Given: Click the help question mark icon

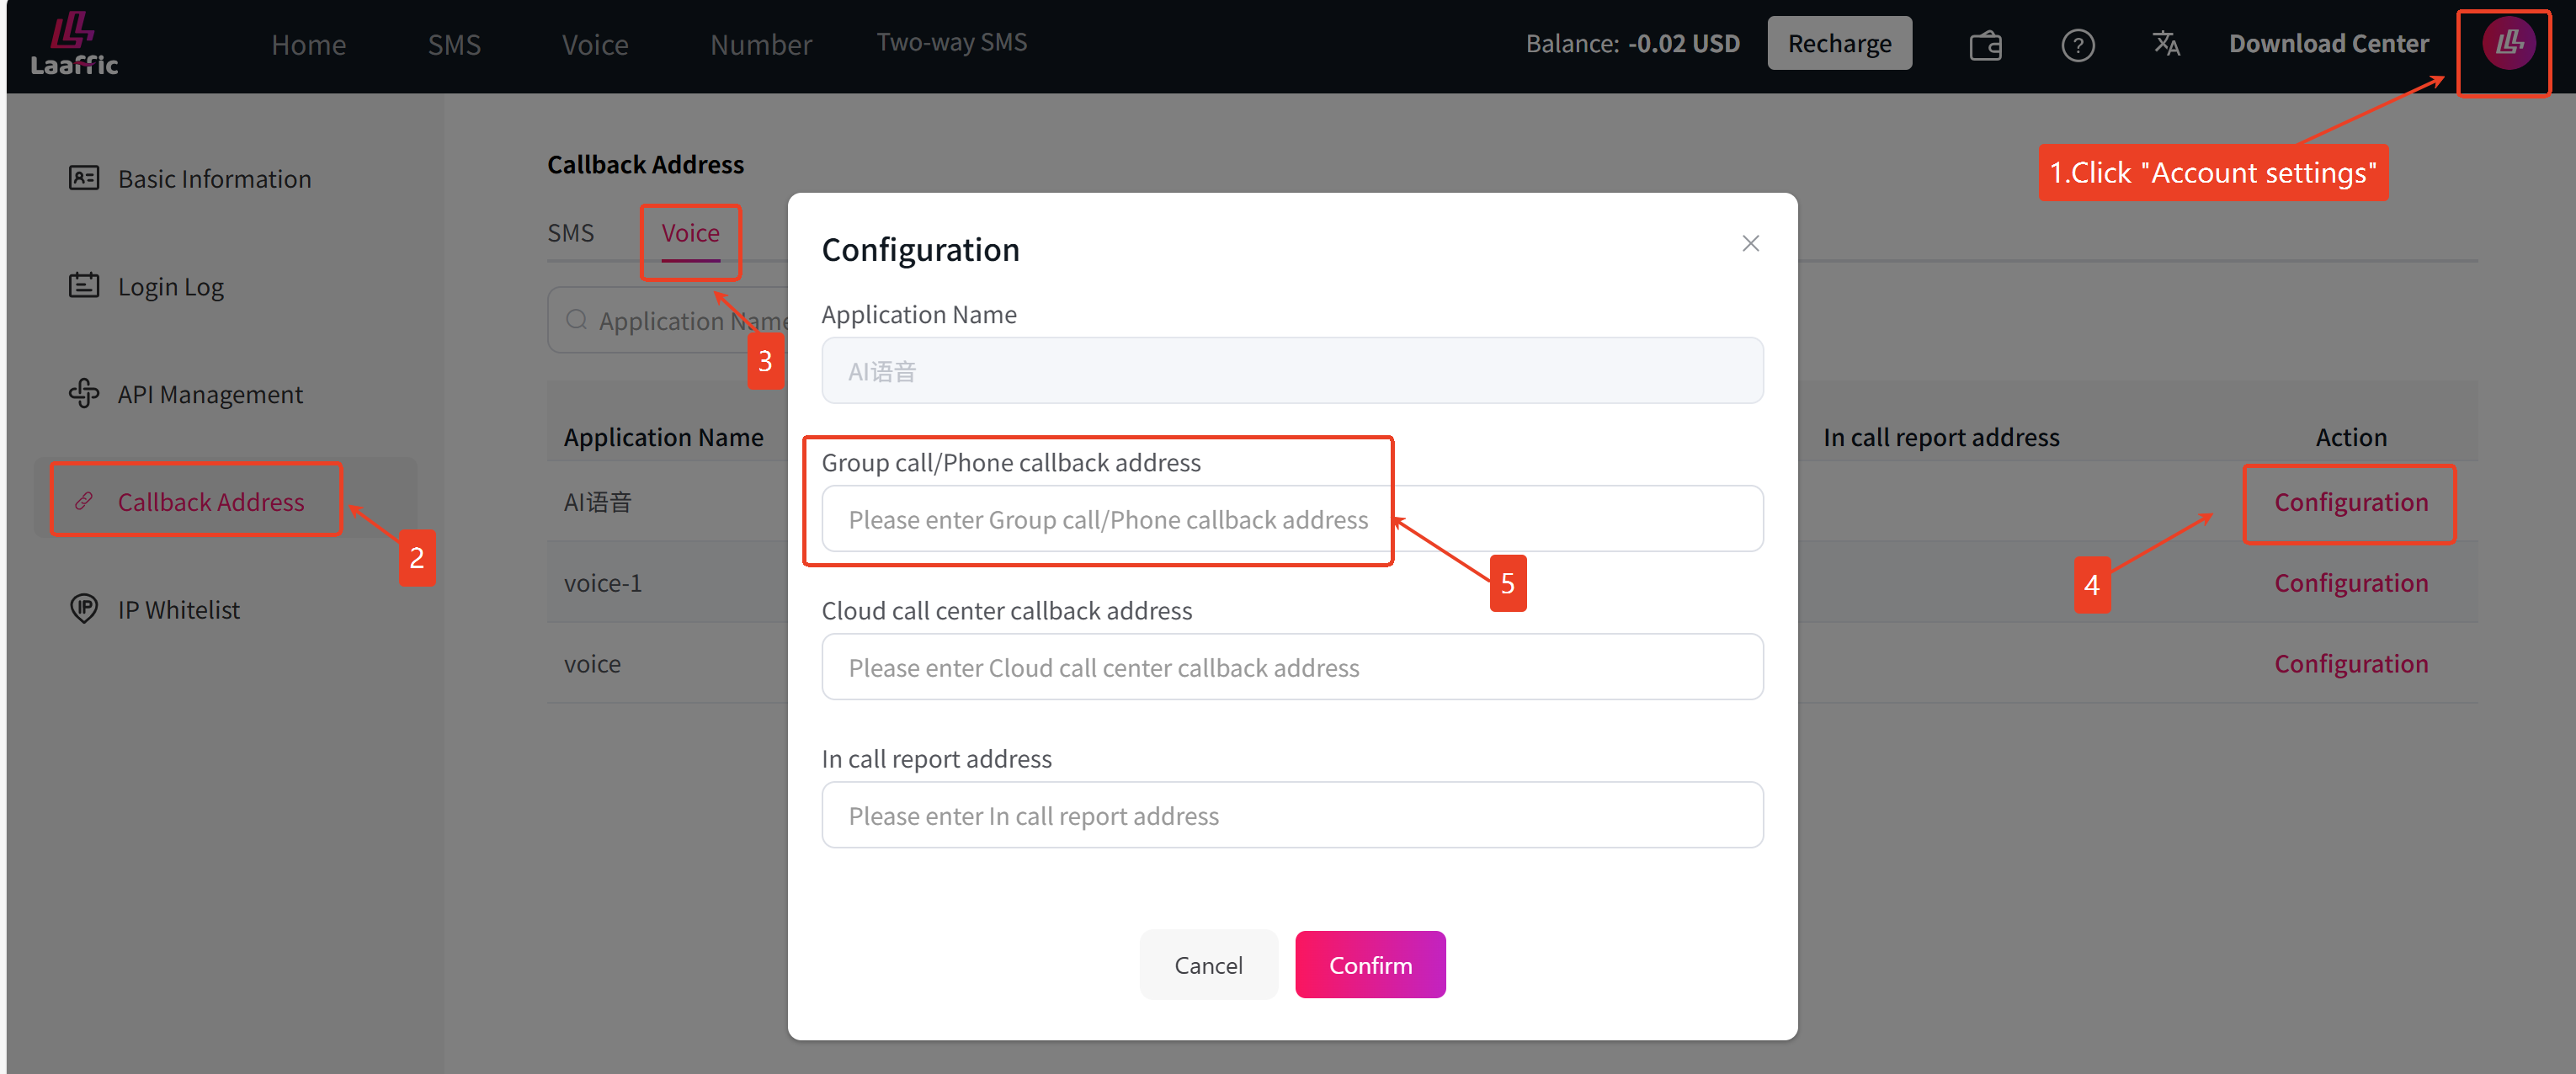Looking at the screenshot, I should pyautogui.click(x=2077, y=45).
